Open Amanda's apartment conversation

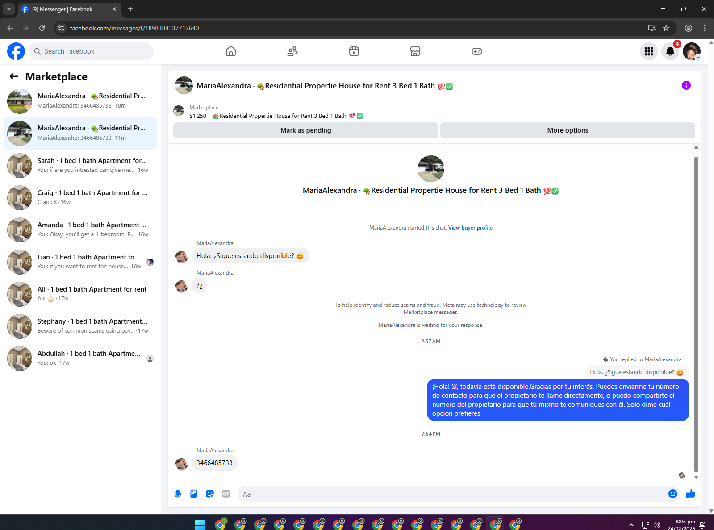click(x=80, y=230)
